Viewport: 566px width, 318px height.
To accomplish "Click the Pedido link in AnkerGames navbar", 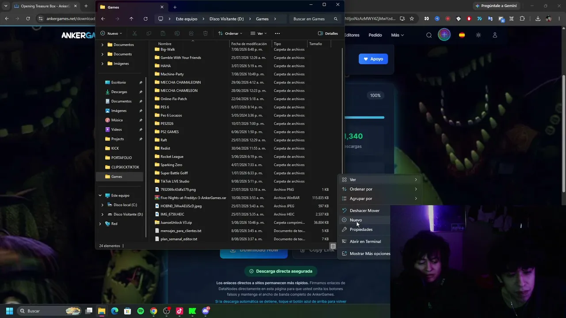I will tap(375, 35).
